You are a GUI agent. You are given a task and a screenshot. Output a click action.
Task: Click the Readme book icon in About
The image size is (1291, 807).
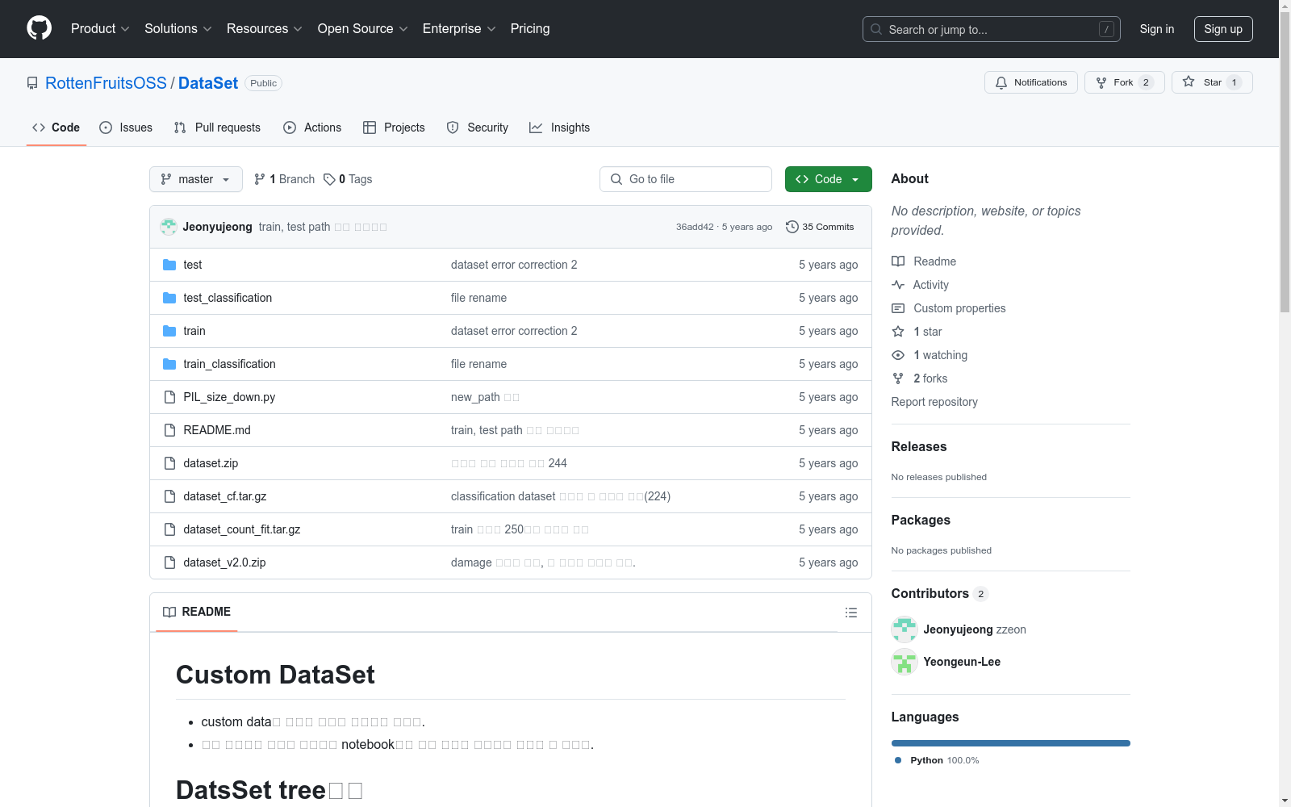[898, 261]
